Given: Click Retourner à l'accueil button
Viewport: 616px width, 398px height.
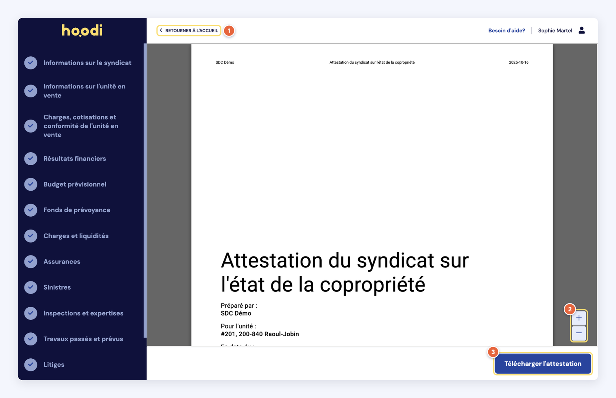Looking at the screenshot, I should click(x=189, y=30).
